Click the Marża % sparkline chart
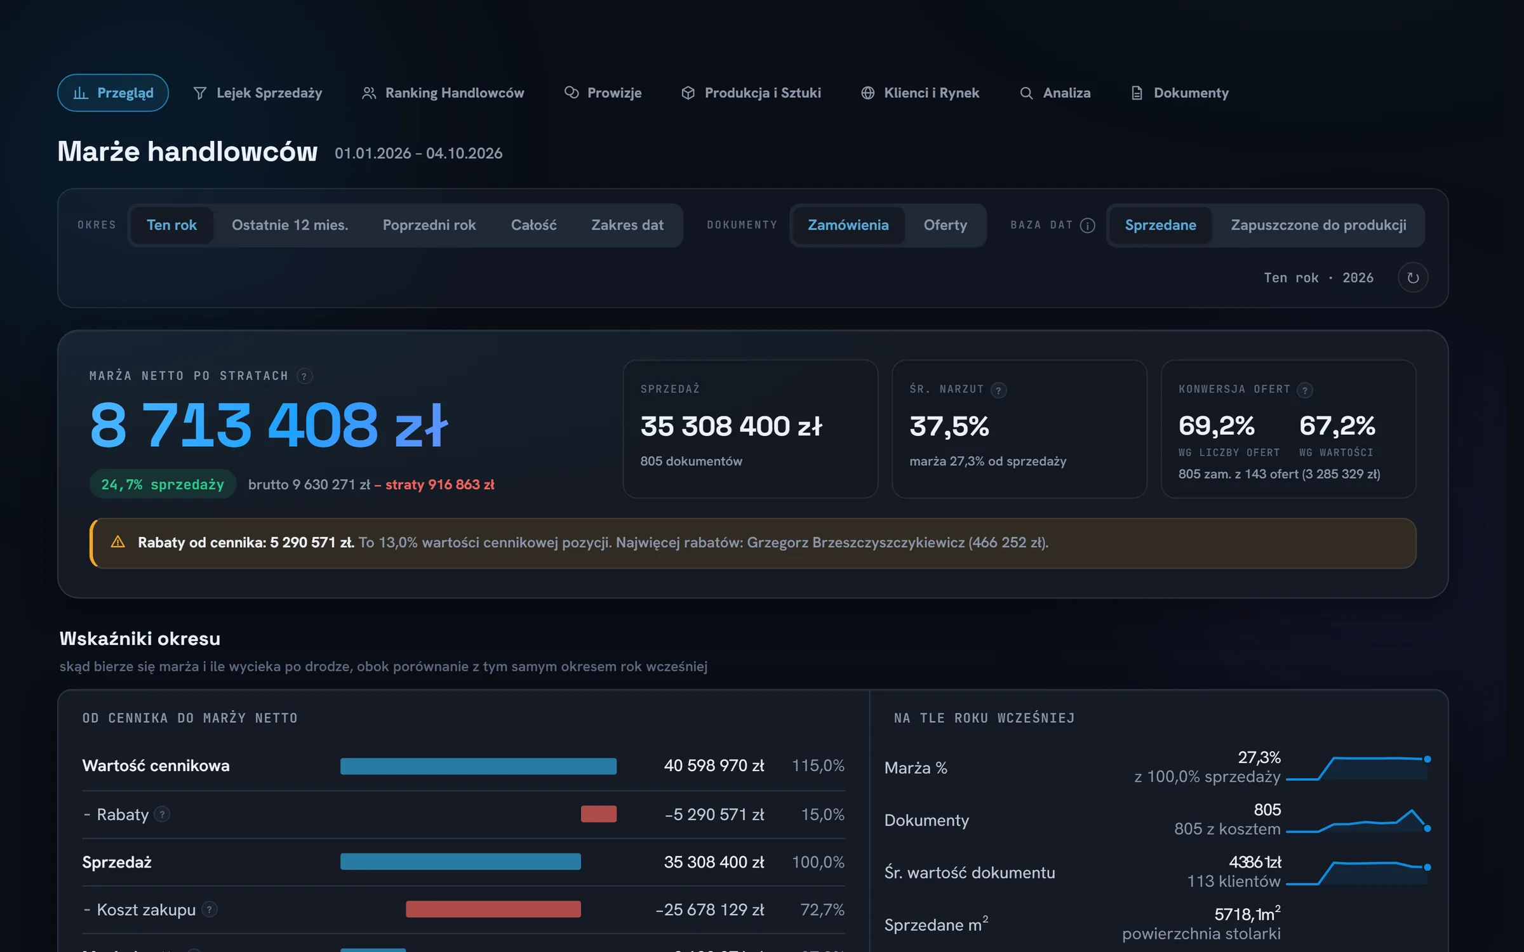 [x=1358, y=768]
